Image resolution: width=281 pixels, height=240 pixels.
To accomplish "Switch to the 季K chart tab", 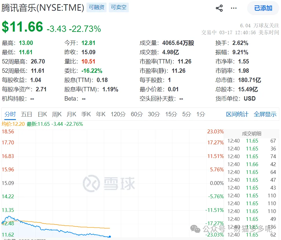I will pyautogui.click(x=86, y=114).
